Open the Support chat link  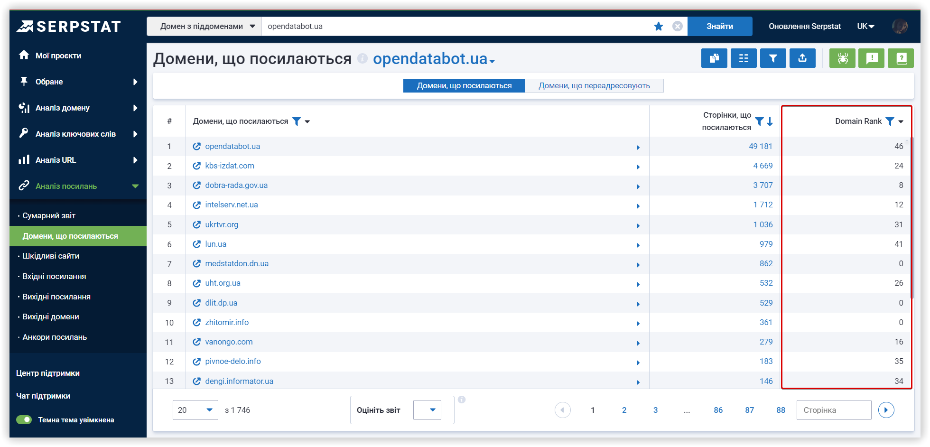[x=43, y=396]
